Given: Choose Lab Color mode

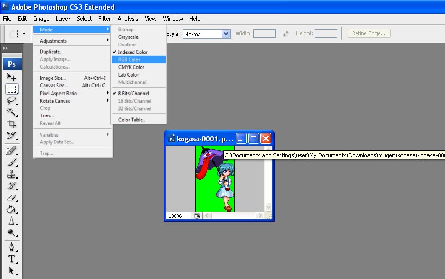Looking at the screenshot, I should (x=138, y=75).
